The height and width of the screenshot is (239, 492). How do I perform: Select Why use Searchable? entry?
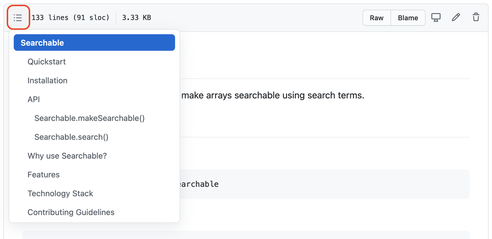tap(67, 156)
